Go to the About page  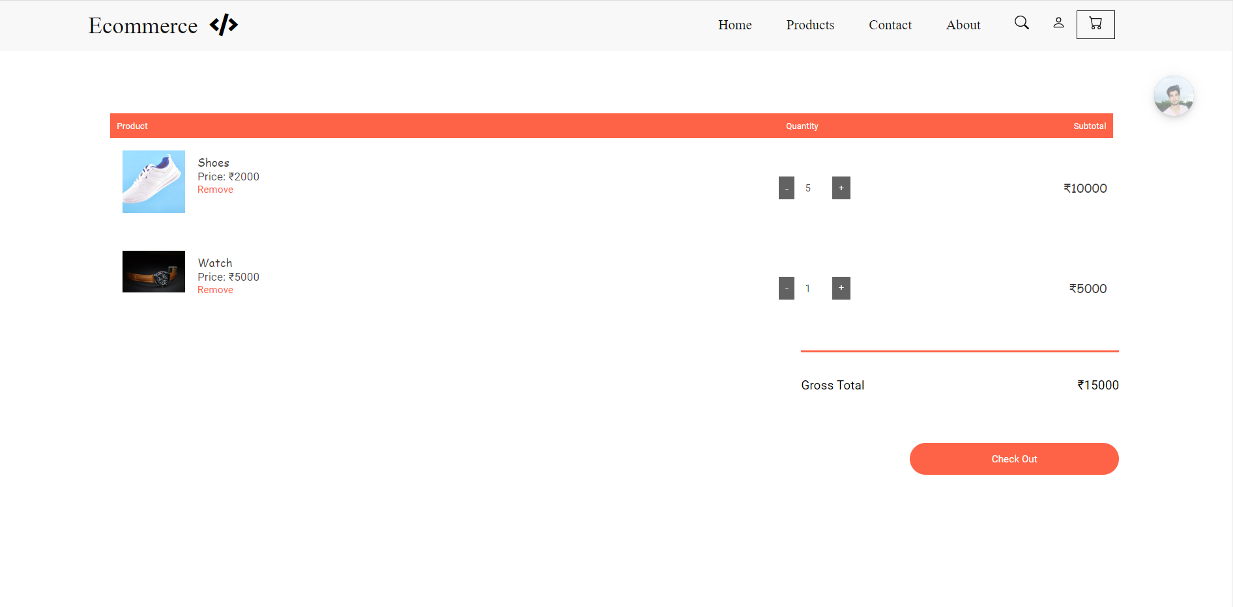click(x=963, y=25)
